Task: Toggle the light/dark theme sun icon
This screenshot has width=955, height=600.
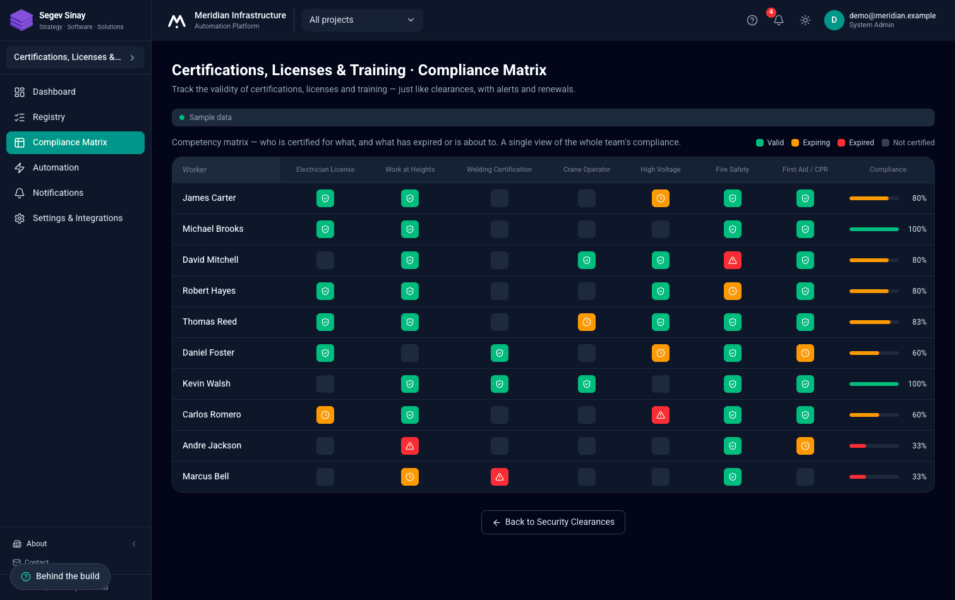Action: coord(805,20)
